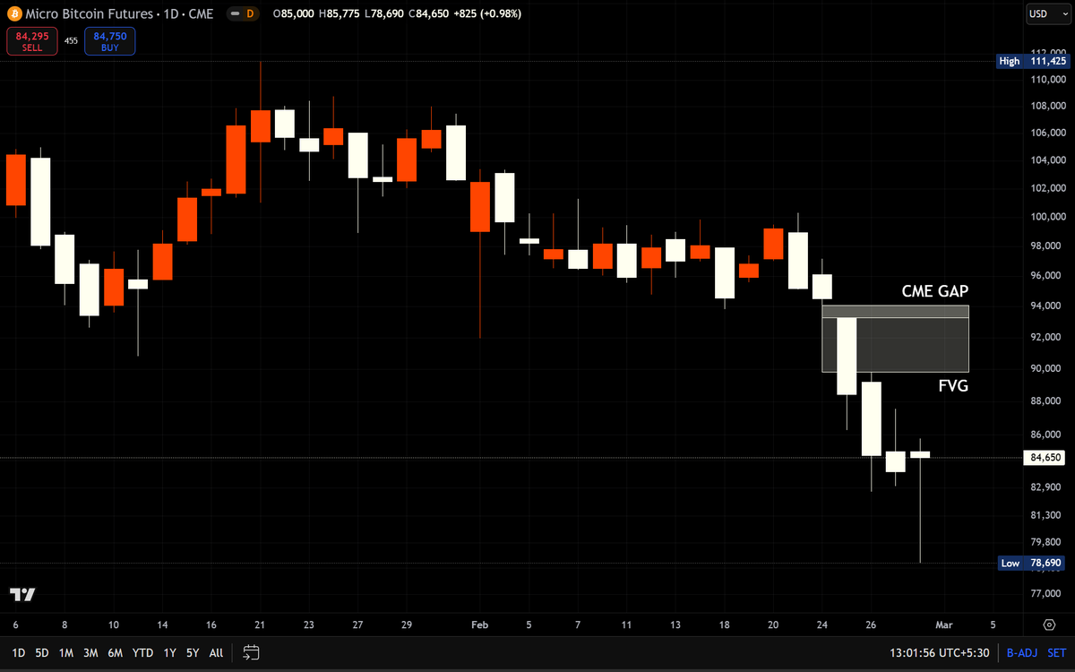Open chart settings gear below price scale
The width and height of the screenshot is (1075, 672).
(x=1049, y=625)
